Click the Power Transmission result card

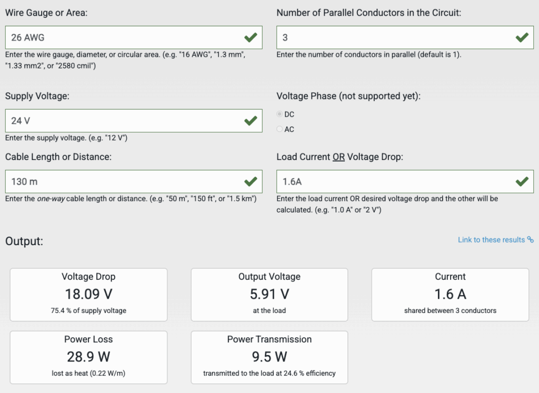(269, 357)
